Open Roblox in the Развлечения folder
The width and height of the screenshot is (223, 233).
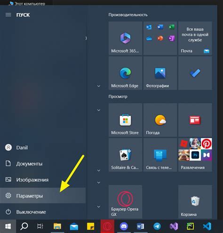coord(184,144)
